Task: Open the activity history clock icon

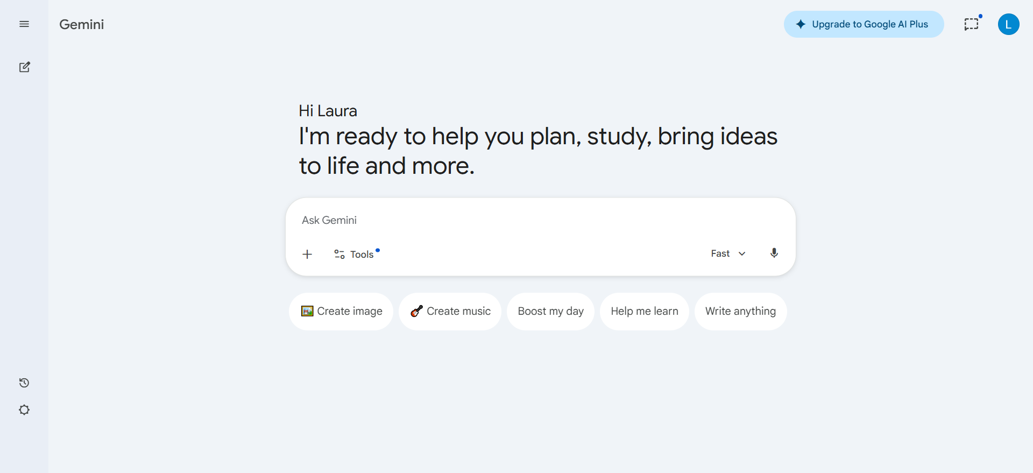Action: [x=24, y=383]
